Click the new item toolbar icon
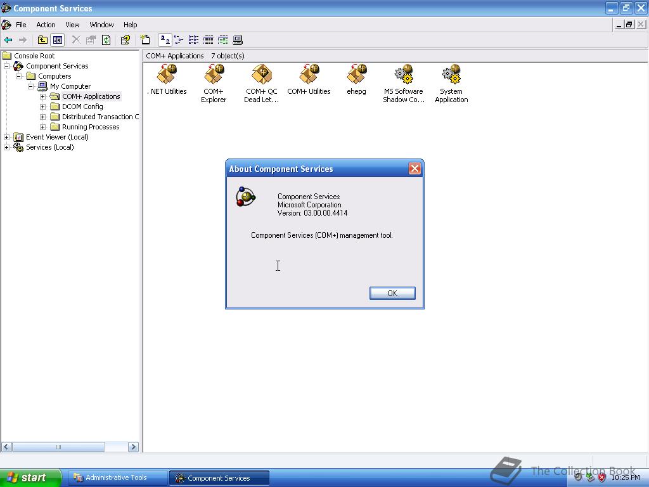This screenshot has height=487, width=649. point(145,40)
